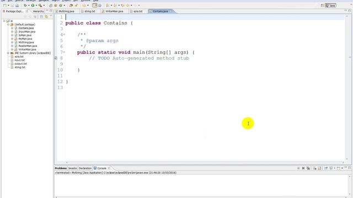This screenshot has height=198, width=353.
Task: Collapse the main method fold at line 7
Action: pyautogui.click(x=64, y=52)
